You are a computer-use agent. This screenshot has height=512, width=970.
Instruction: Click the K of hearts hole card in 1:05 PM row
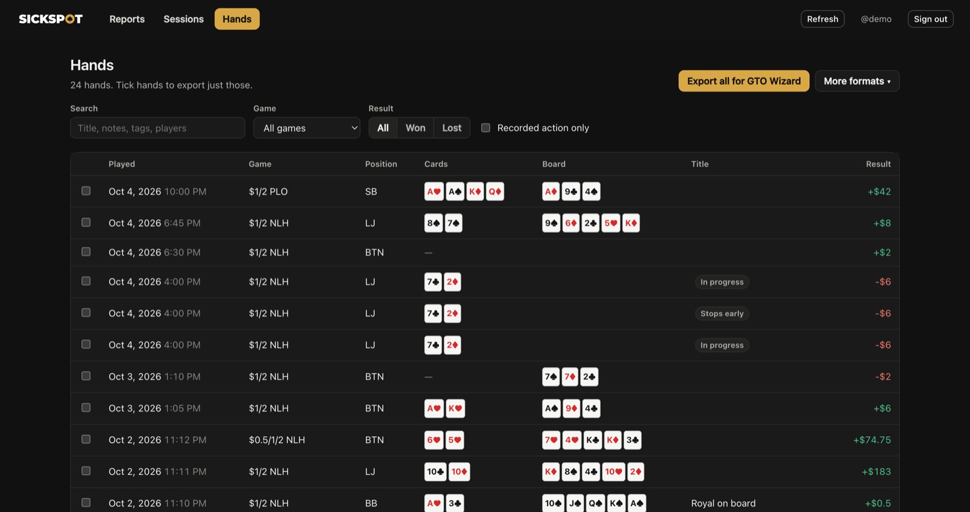point(455,408)
